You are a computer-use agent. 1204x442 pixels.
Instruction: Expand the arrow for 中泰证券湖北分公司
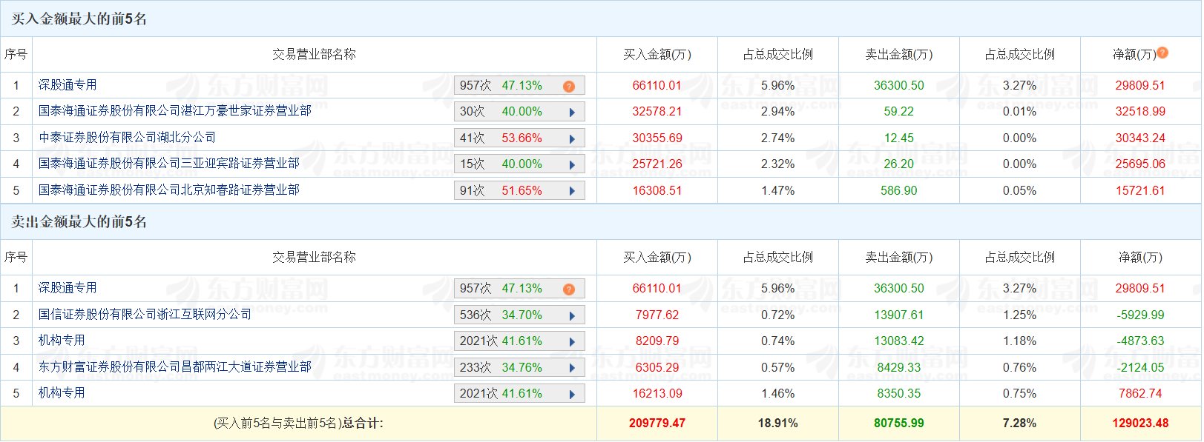pos(572,138)
